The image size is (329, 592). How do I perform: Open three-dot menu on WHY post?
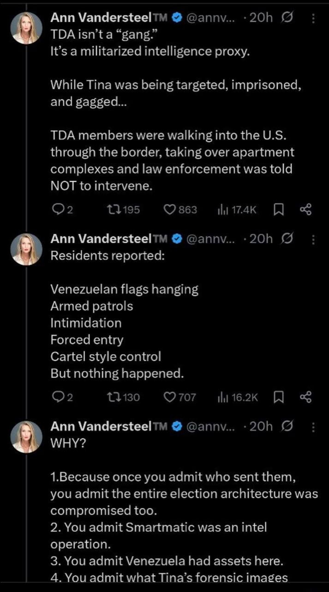(x=313, y=426)
